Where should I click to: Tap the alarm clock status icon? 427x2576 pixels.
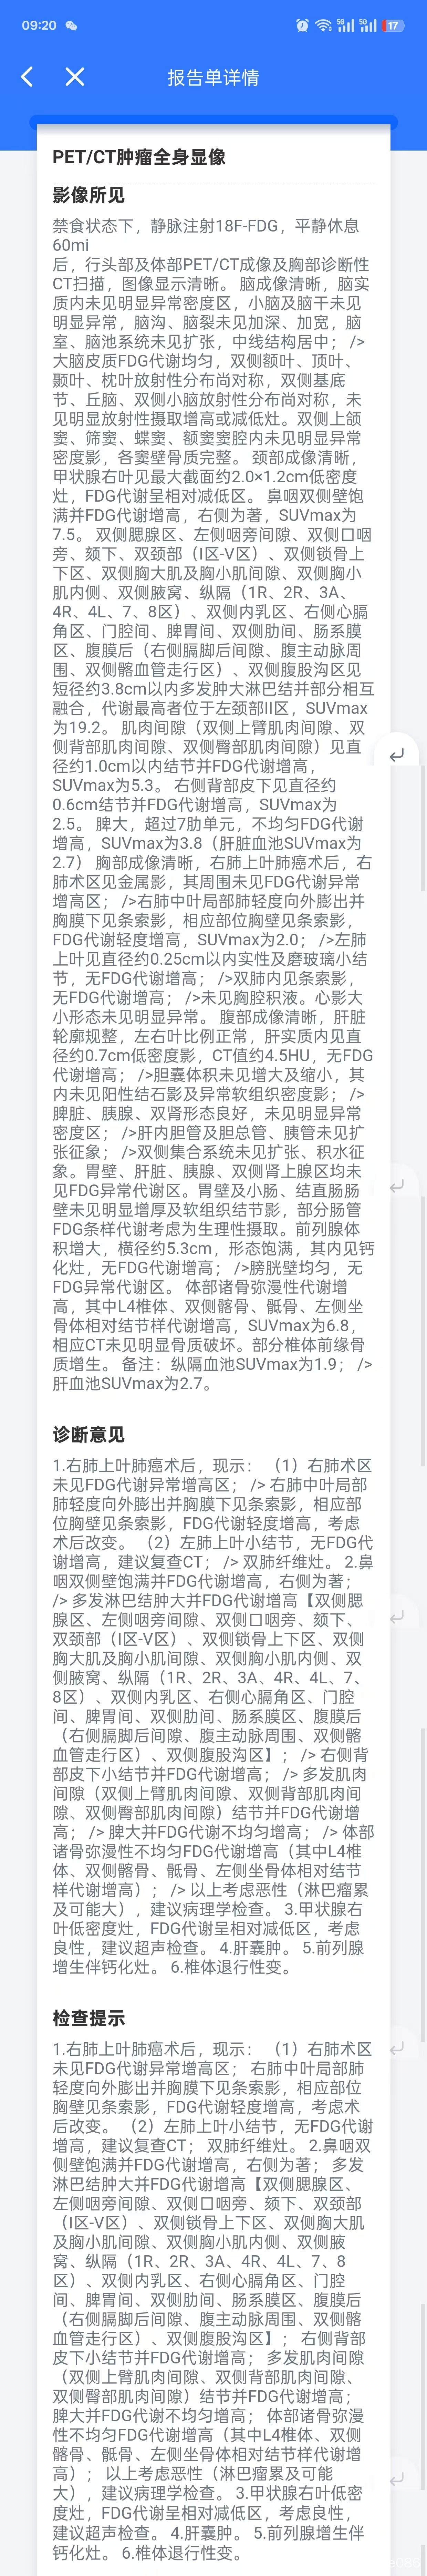tap(302, 25)
